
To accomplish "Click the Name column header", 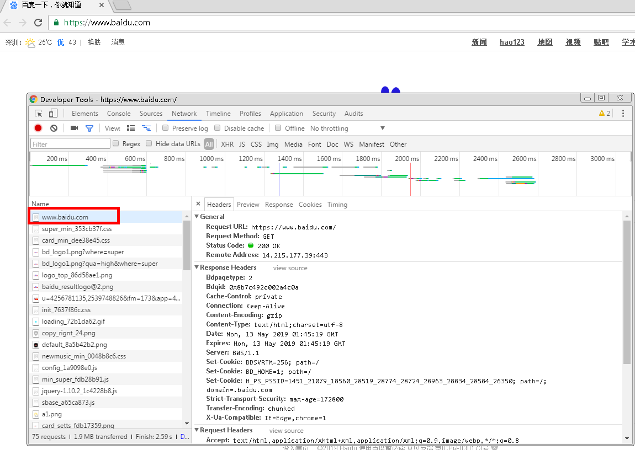I will pyautogui.click(x=110, y=204).
